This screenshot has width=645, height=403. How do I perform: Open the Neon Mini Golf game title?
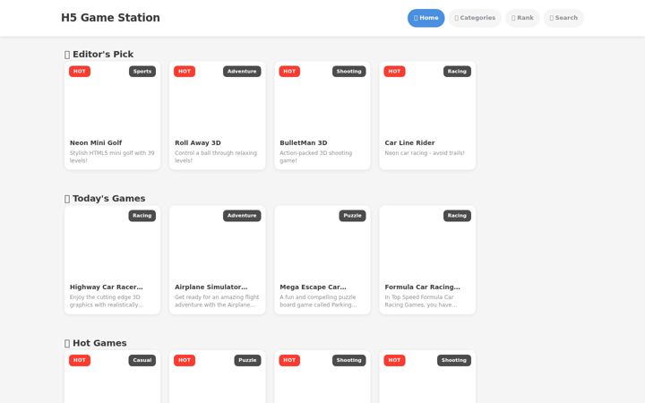(96, 142)
